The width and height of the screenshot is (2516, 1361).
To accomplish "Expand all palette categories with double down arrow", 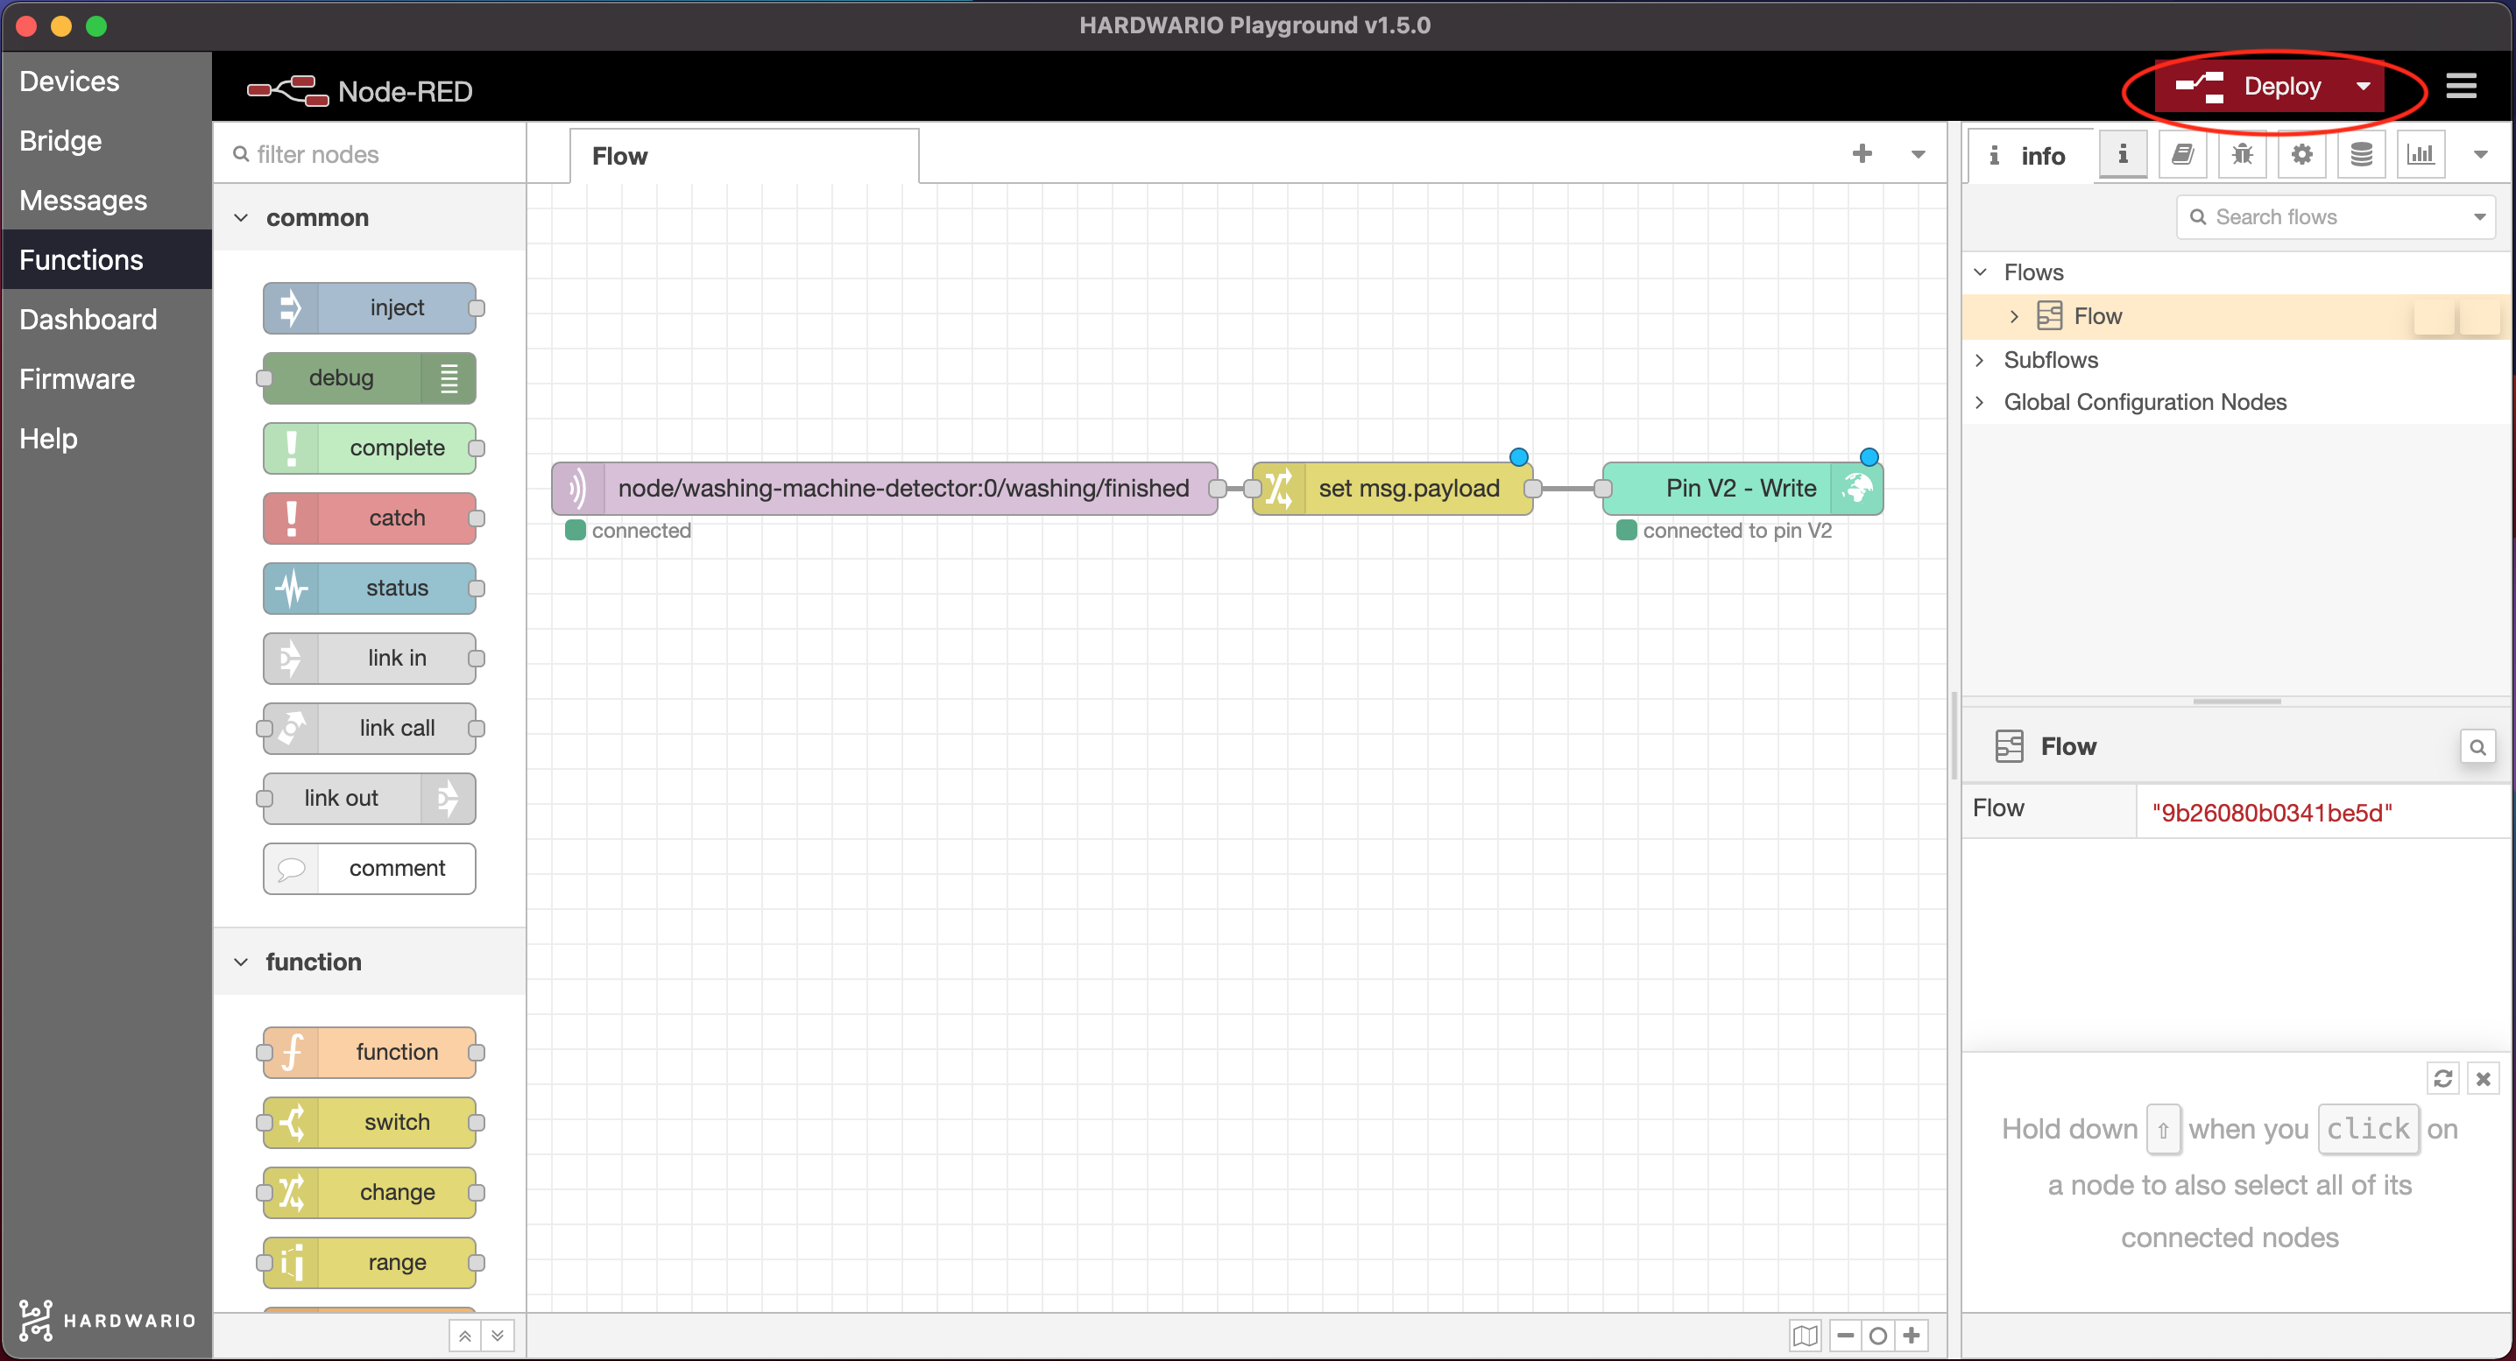I will [498, 1336].
